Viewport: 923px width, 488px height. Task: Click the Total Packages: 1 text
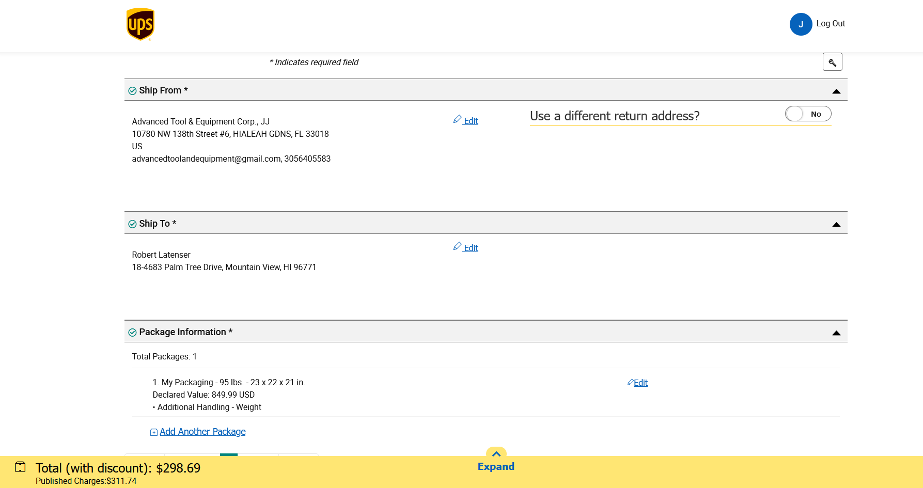click(164, 357)
